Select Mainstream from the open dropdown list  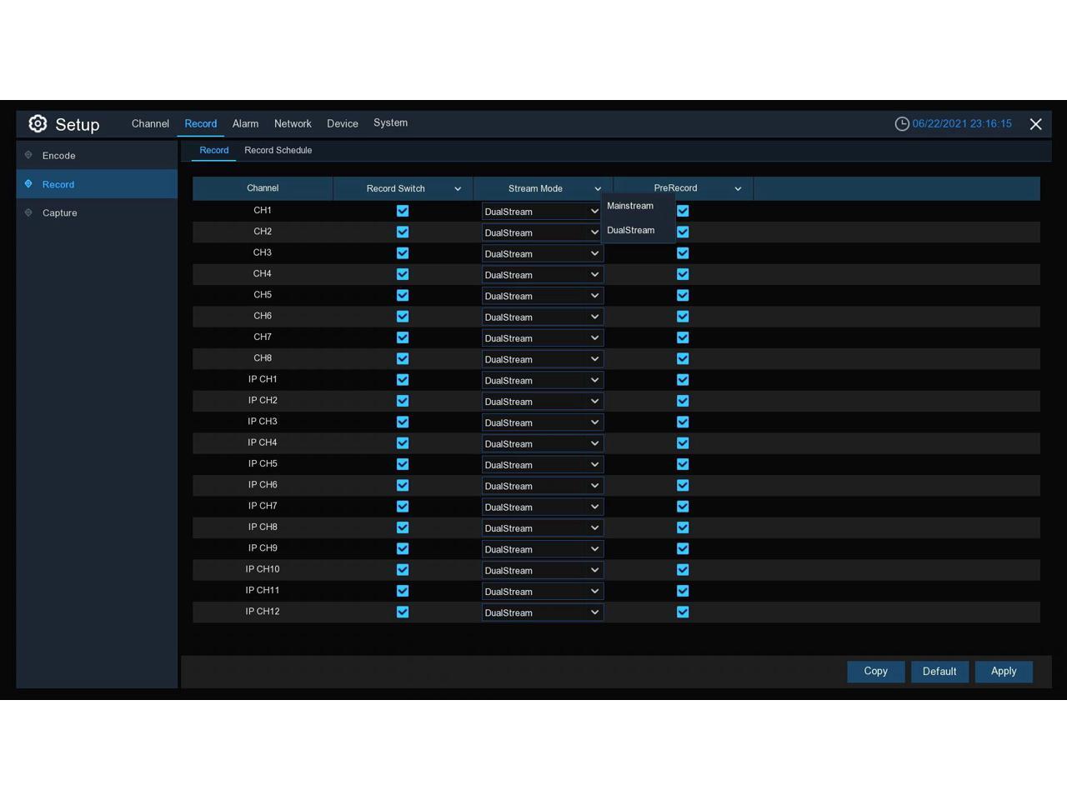(630, 206)
